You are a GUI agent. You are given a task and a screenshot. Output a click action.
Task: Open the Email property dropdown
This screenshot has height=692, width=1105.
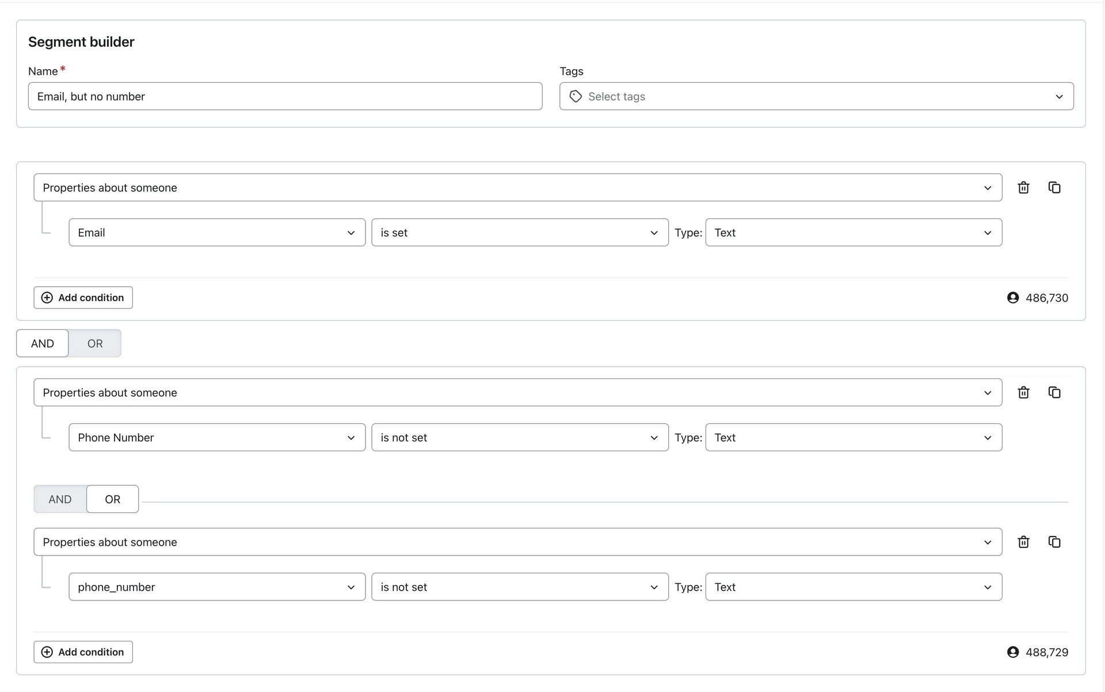tap(217, 233)
